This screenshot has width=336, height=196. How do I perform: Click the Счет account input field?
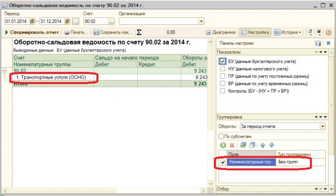(96, 21)
